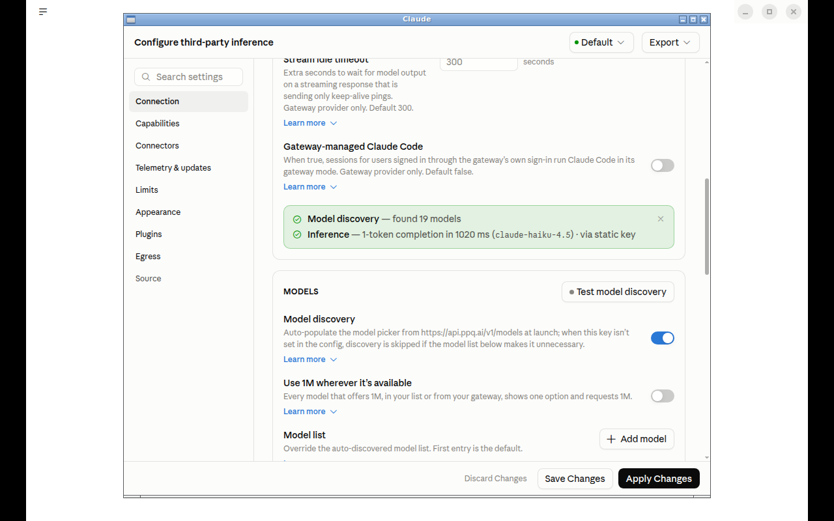Click the Model discovery green check icon

pos(297,219)
